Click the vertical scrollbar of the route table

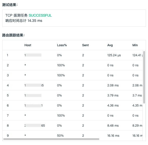point(144,77)
